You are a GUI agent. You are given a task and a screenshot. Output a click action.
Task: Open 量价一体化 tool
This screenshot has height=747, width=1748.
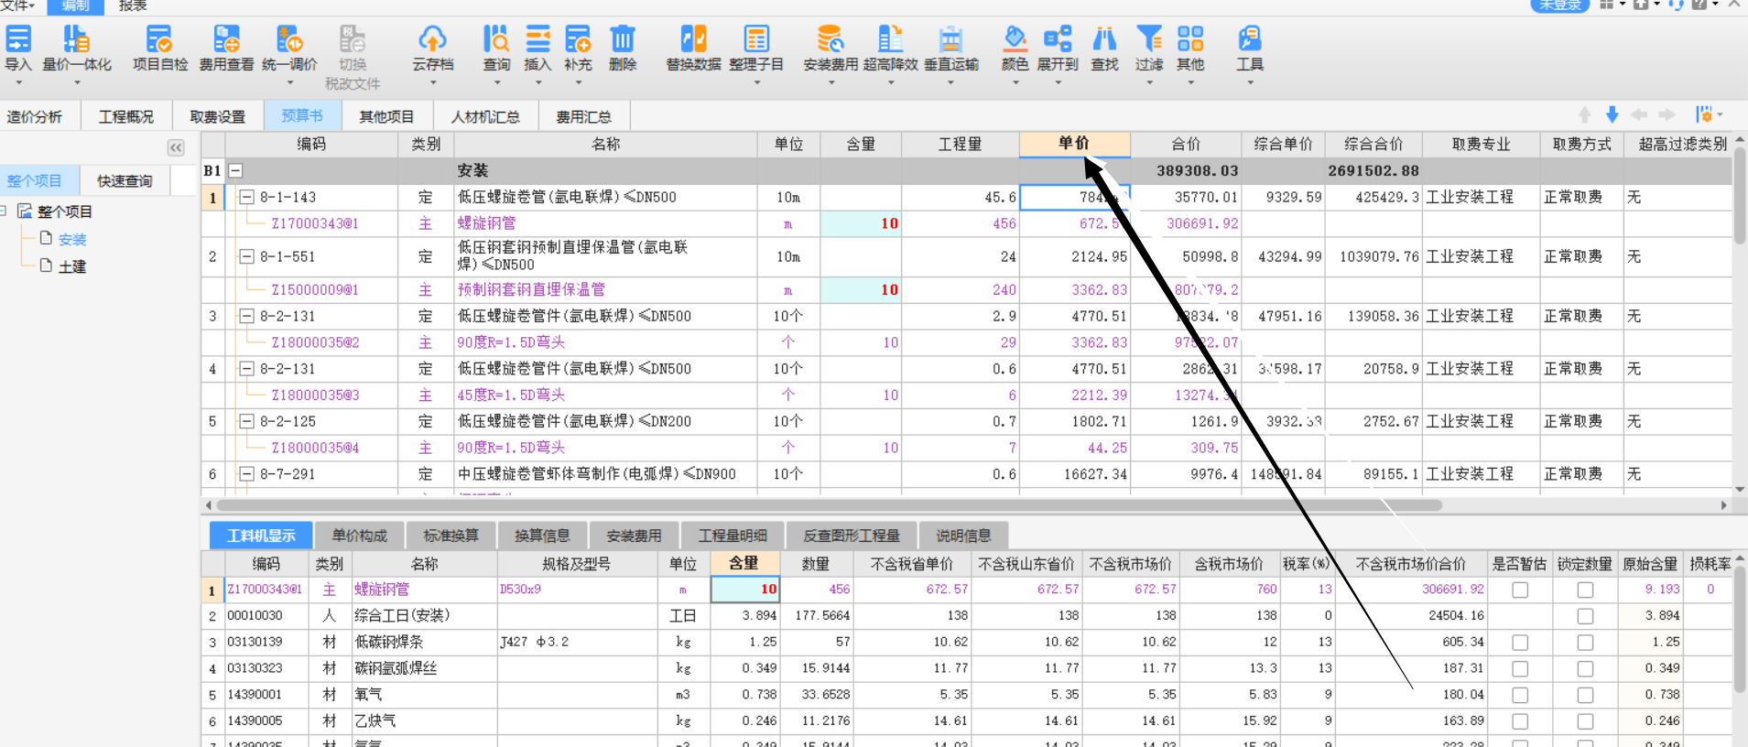pos(76,40)
